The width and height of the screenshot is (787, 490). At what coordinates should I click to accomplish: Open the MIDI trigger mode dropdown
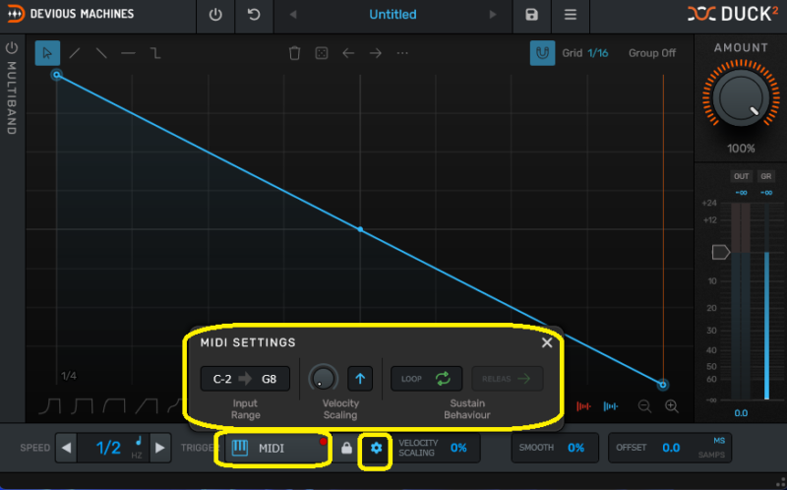[274, 448]
